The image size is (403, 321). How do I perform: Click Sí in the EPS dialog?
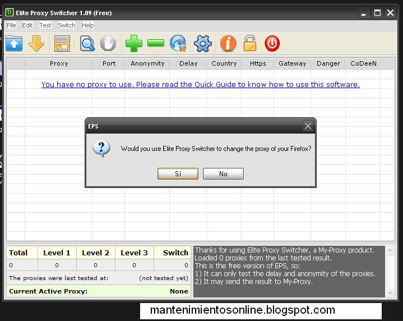point(178,174)
